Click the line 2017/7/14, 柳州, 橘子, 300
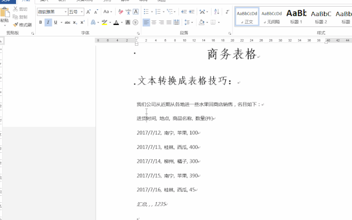This screenshot has width=352, height=220. (167, 162)
